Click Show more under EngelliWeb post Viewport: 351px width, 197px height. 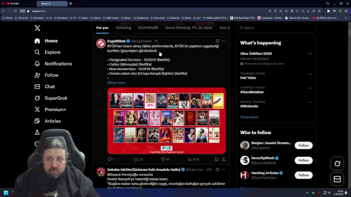click(116, 83)
